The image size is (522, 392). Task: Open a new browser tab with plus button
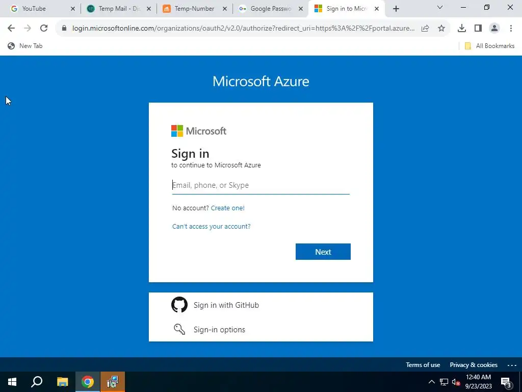coord(396,9)
